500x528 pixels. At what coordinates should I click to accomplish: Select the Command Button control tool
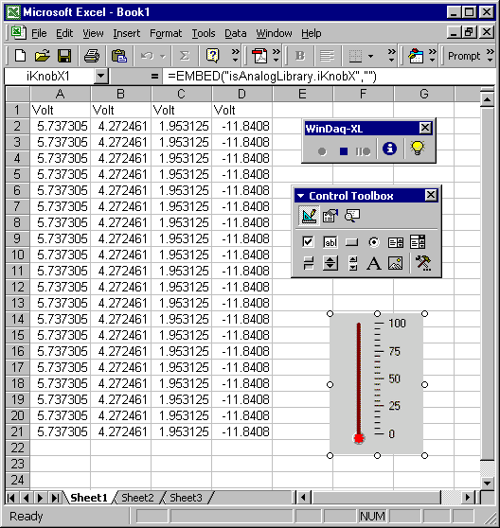[351, 242]
